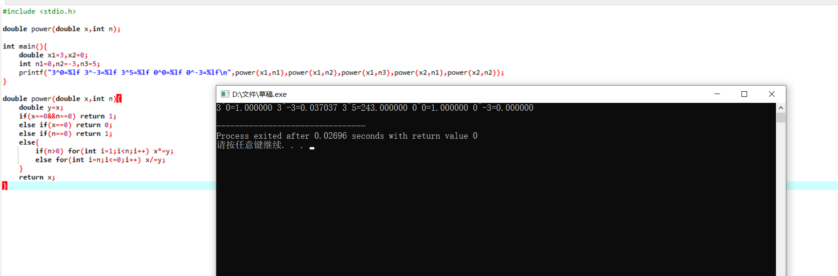Click the 'else if(n==0) return 1;' line

point(66,134)
